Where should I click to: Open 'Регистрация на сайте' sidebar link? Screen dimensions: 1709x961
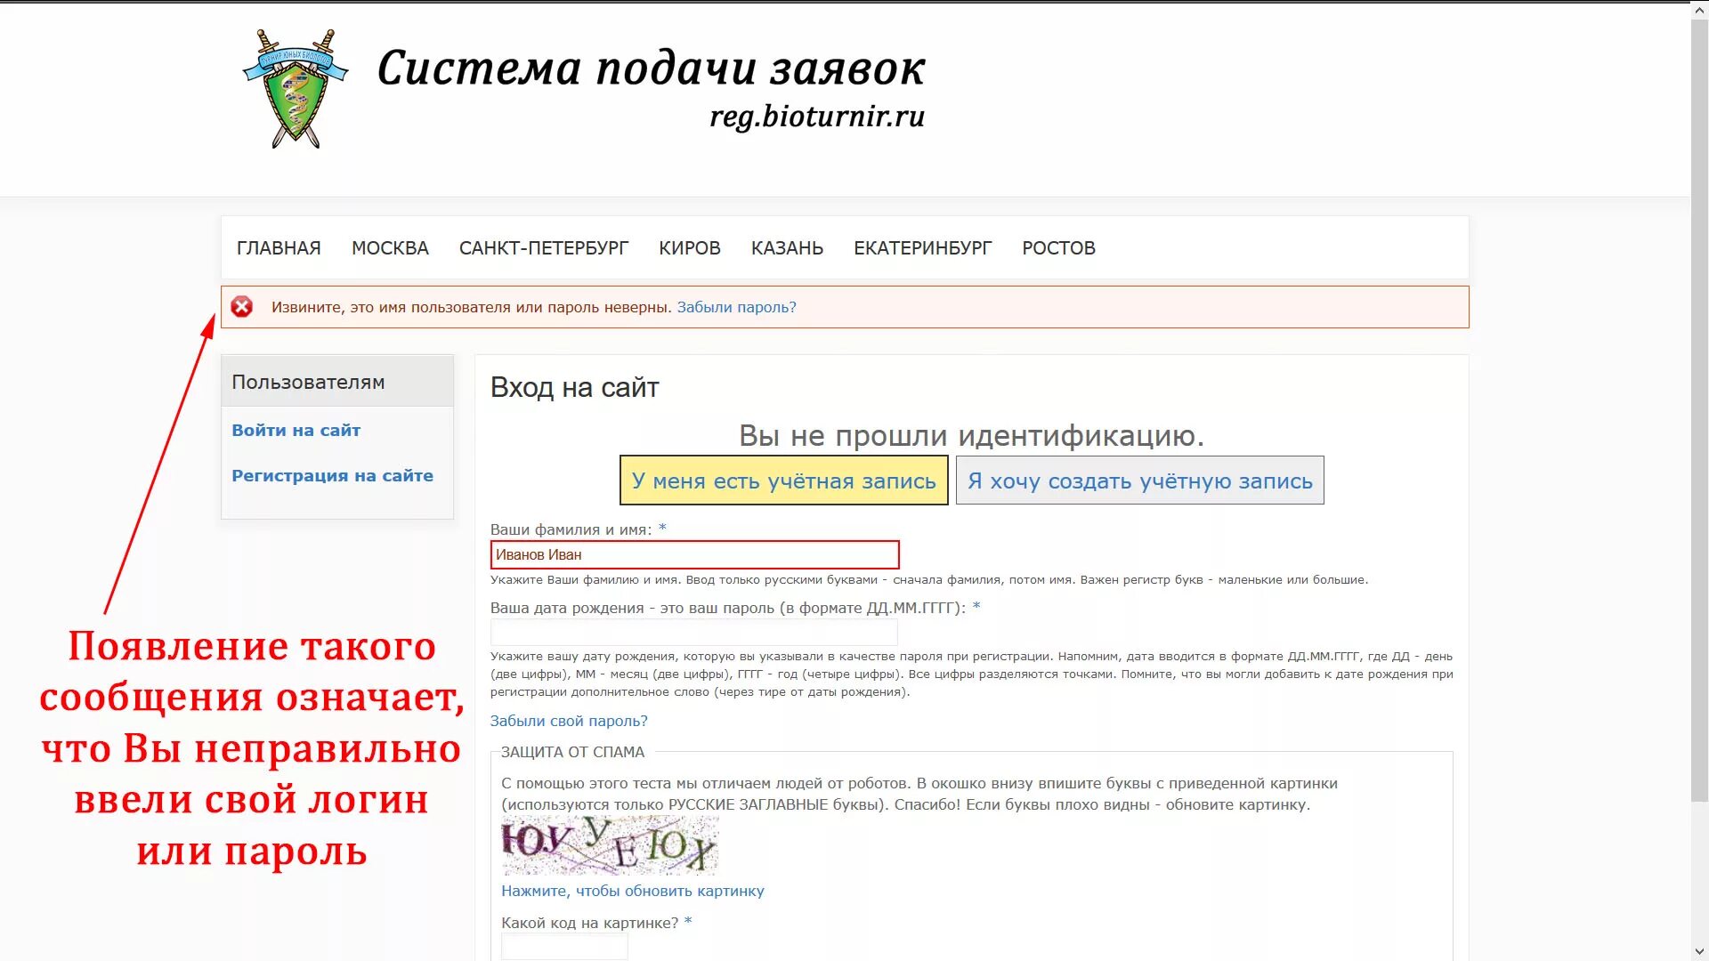(332, 476)
